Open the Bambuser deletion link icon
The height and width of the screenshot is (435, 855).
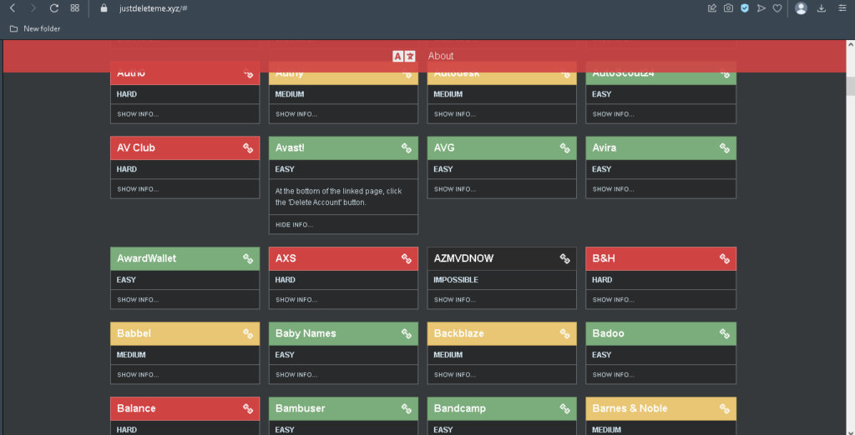(407, 409)
